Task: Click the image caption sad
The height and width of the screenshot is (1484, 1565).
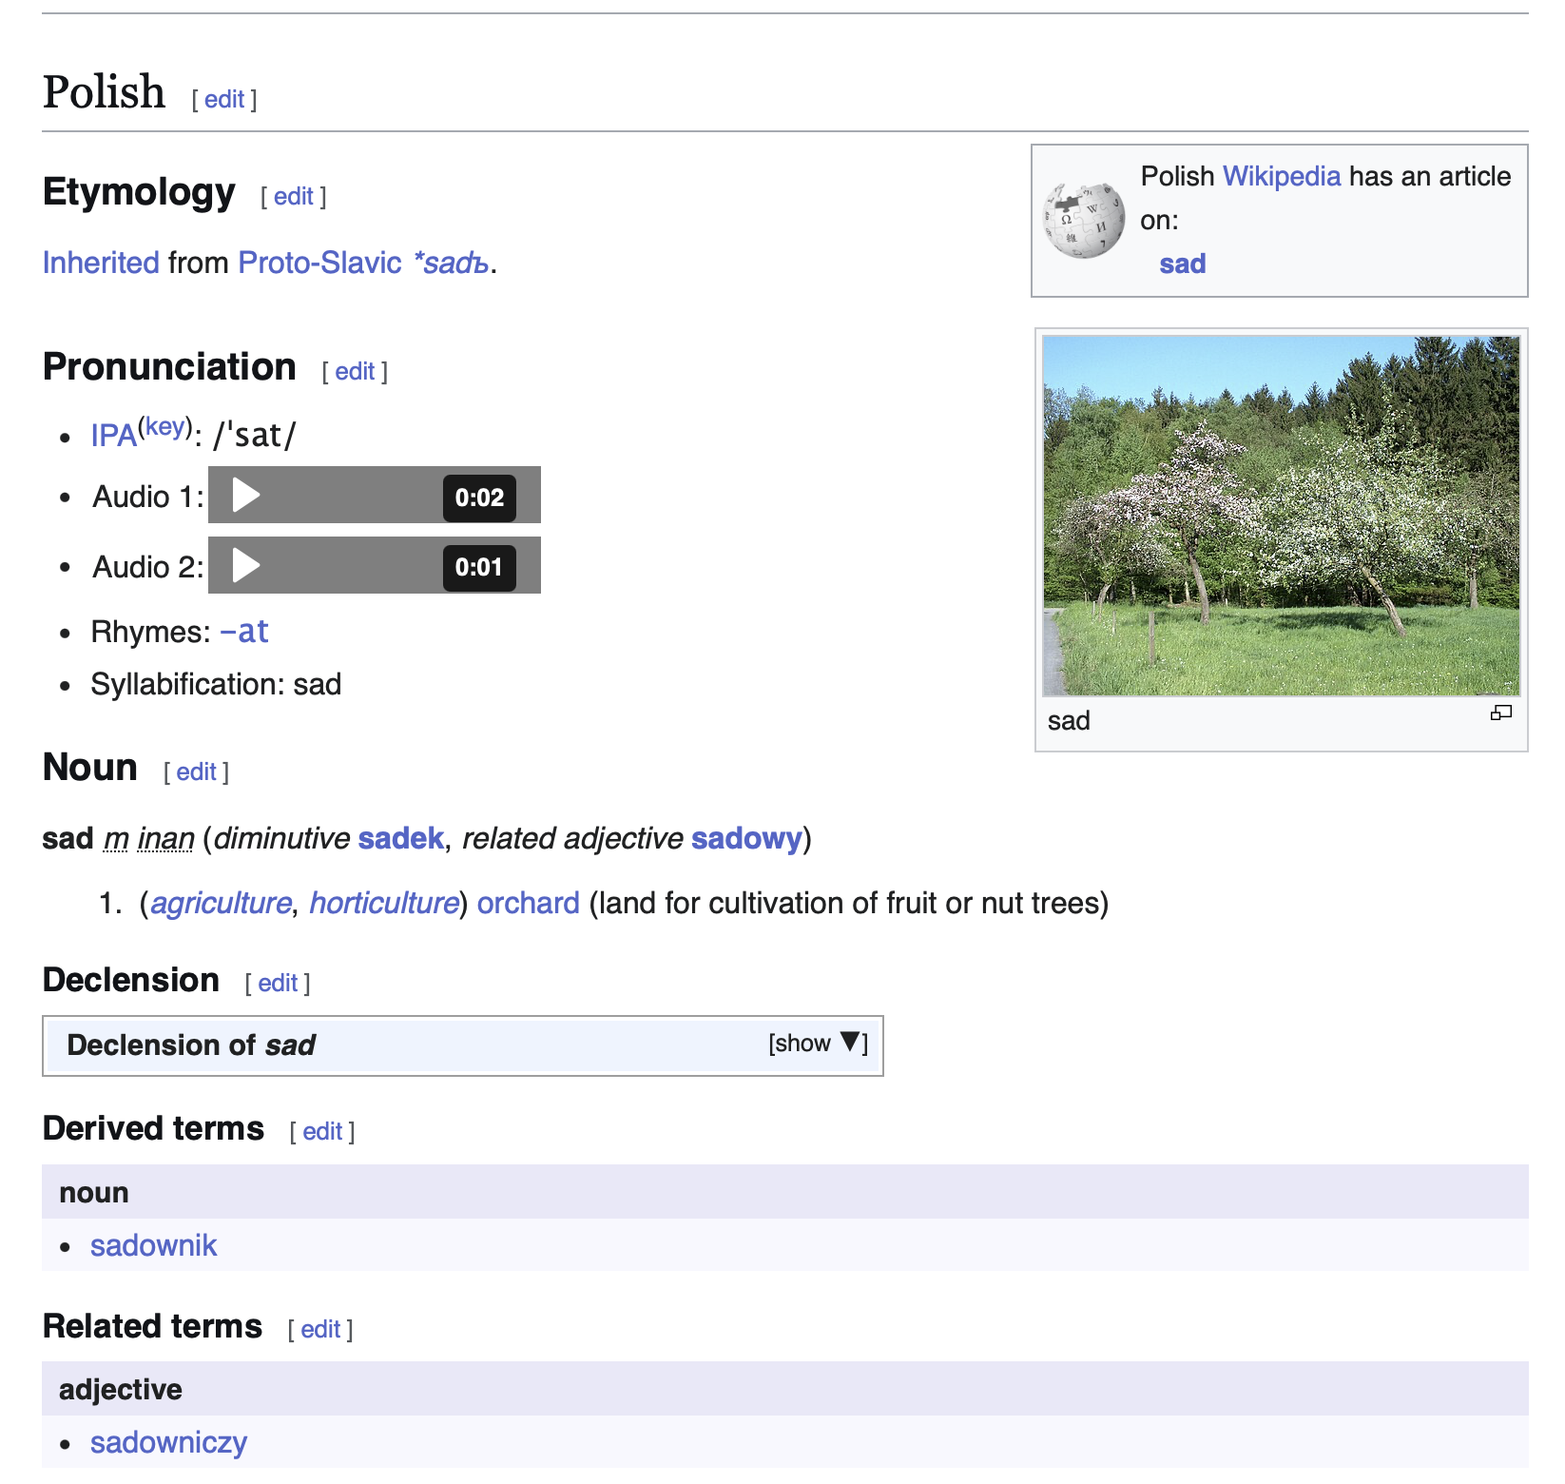Action: (1069, 721)
